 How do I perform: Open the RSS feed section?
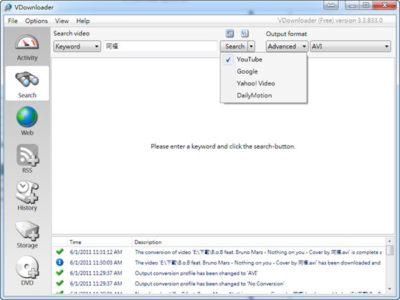point(27,159)
